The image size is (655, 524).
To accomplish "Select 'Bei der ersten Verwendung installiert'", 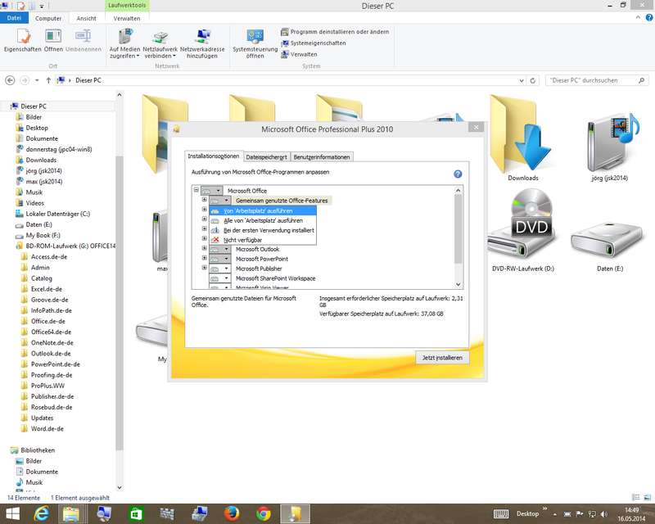I will coord(268,230).
